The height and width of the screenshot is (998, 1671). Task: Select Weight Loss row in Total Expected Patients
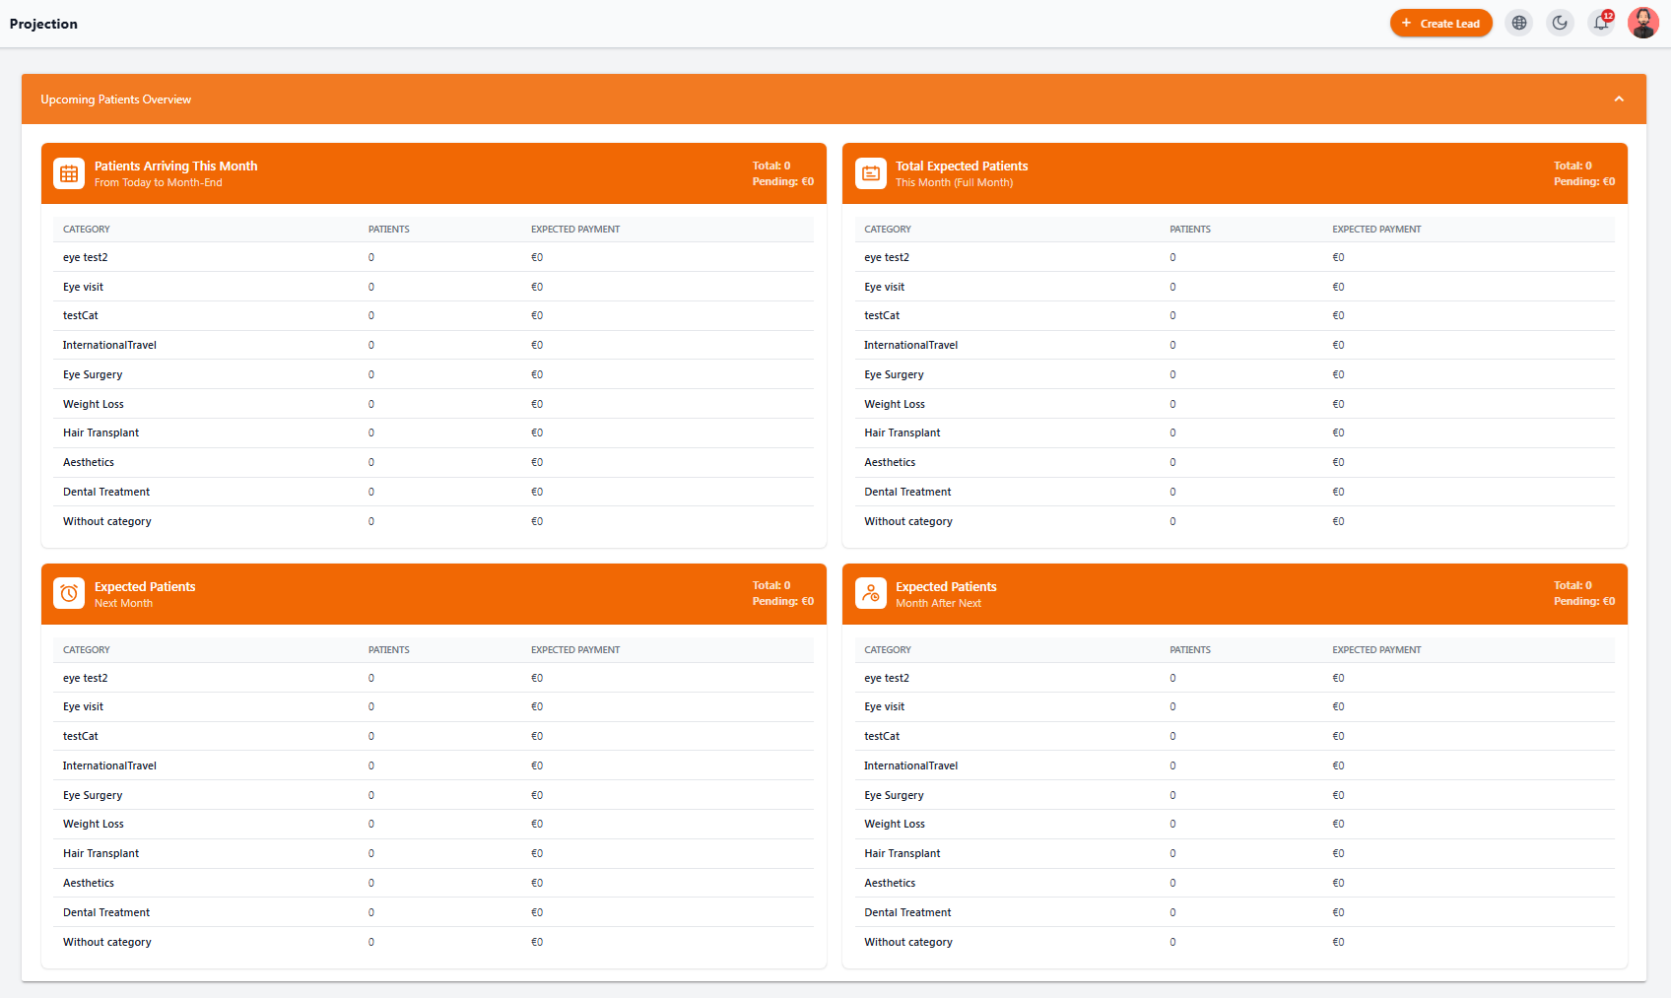(1235, 404)
